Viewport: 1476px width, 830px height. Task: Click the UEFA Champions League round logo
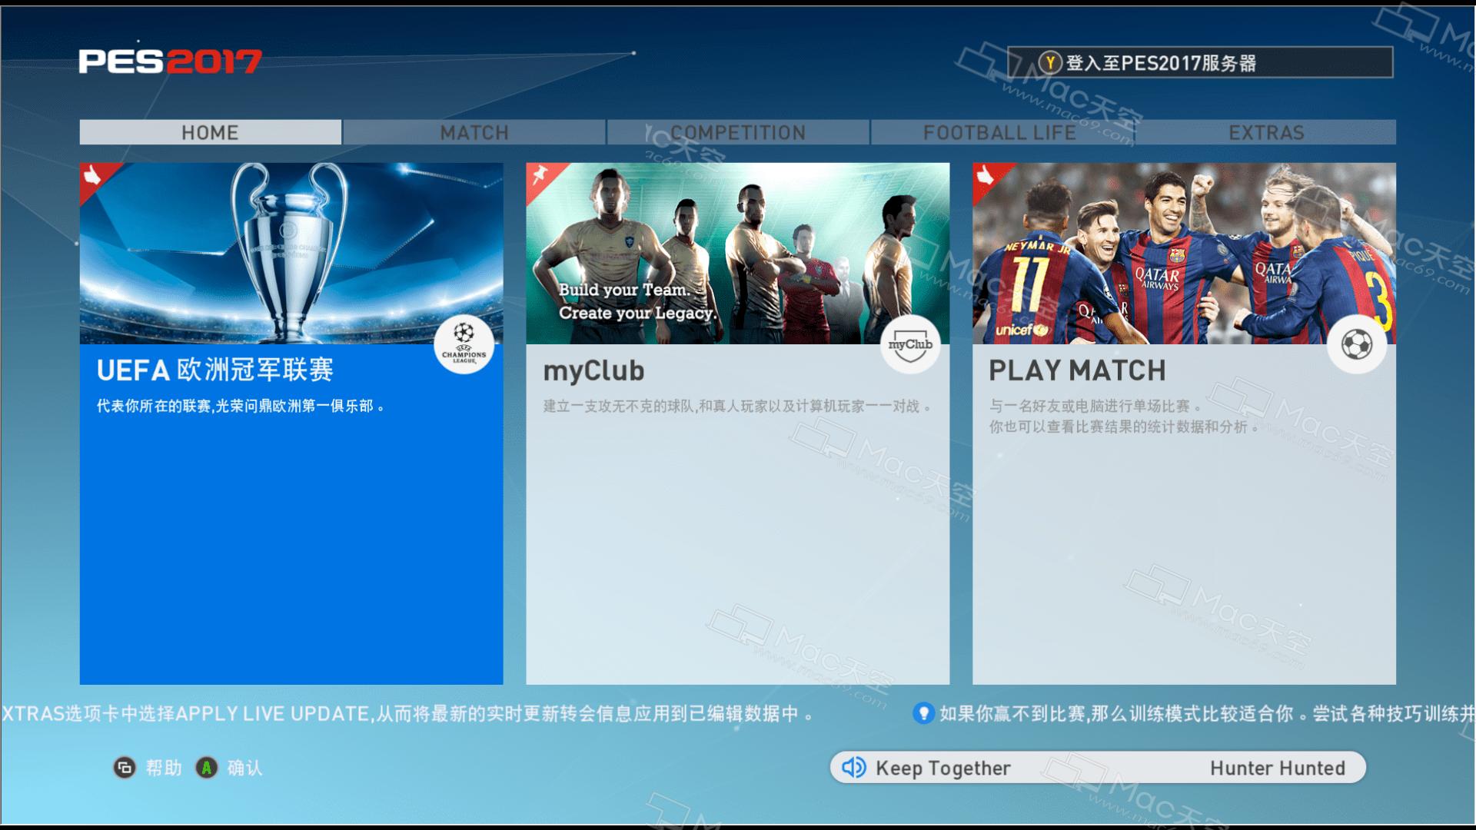coord(464,344)
